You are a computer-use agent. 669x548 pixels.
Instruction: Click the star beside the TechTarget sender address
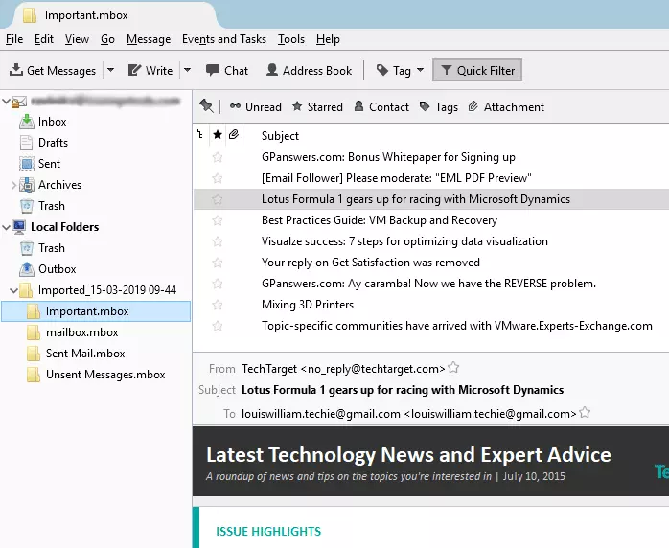pyautogui.click(x=454, y=368)
